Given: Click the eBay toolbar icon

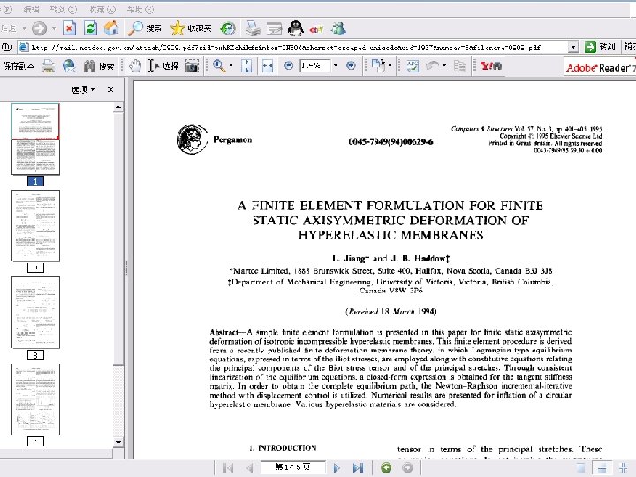Looking at the screenshot, I should tap(316, 29).
